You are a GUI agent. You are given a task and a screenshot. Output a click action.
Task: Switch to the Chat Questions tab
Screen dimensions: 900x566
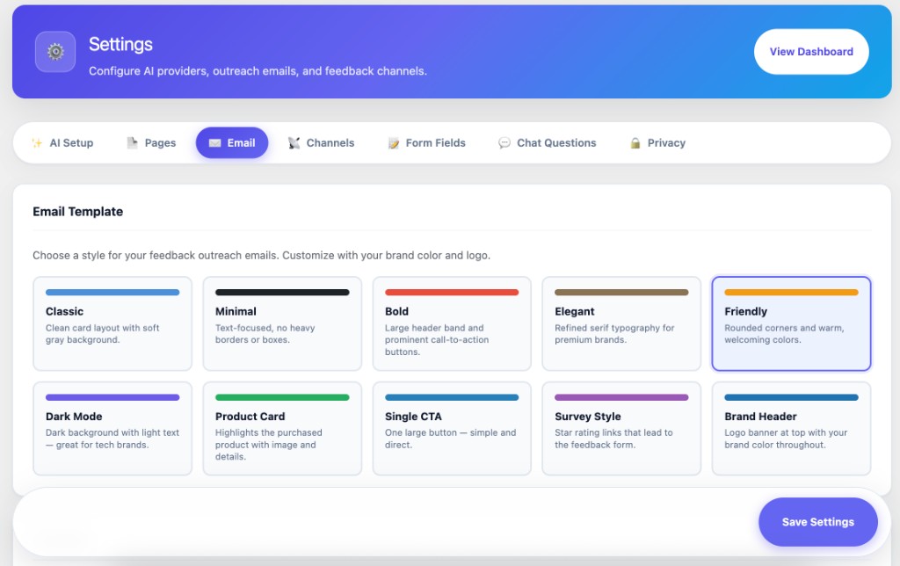click(x=548, y=143)
